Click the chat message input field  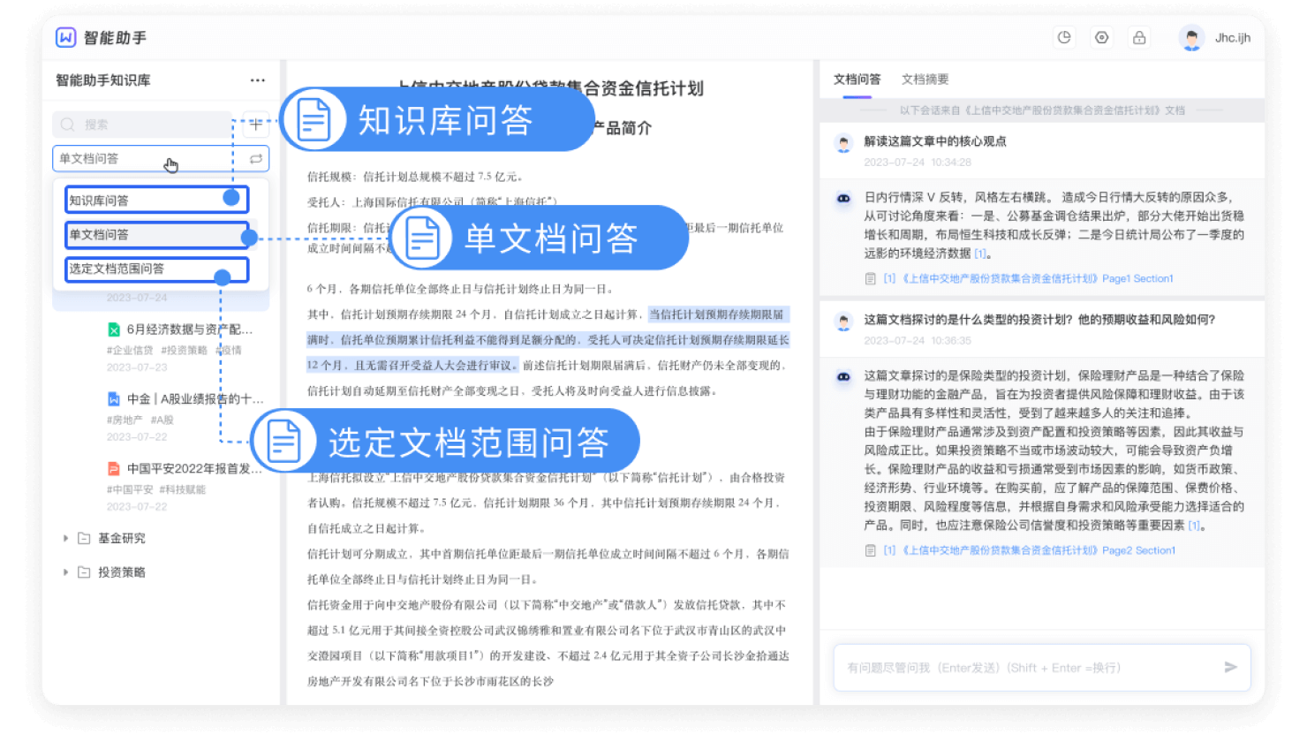tap(1016, 668)
